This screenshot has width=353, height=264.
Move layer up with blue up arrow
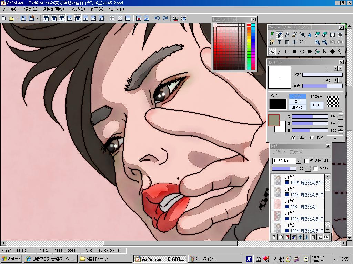pos(300,237)
